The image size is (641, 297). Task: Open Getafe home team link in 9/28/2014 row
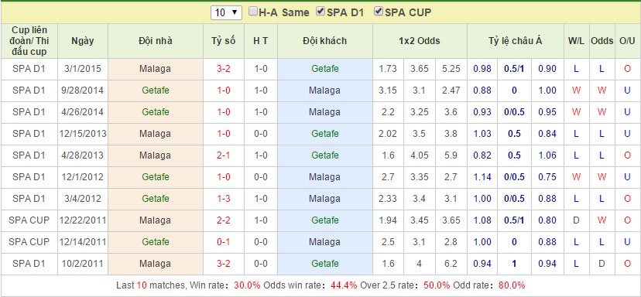pos(156,90)
